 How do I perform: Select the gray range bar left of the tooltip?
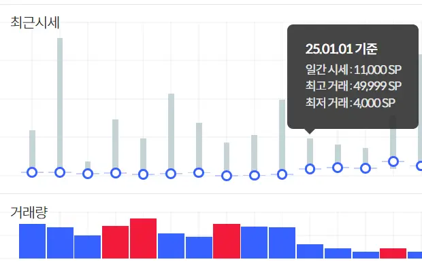(282, 135)
